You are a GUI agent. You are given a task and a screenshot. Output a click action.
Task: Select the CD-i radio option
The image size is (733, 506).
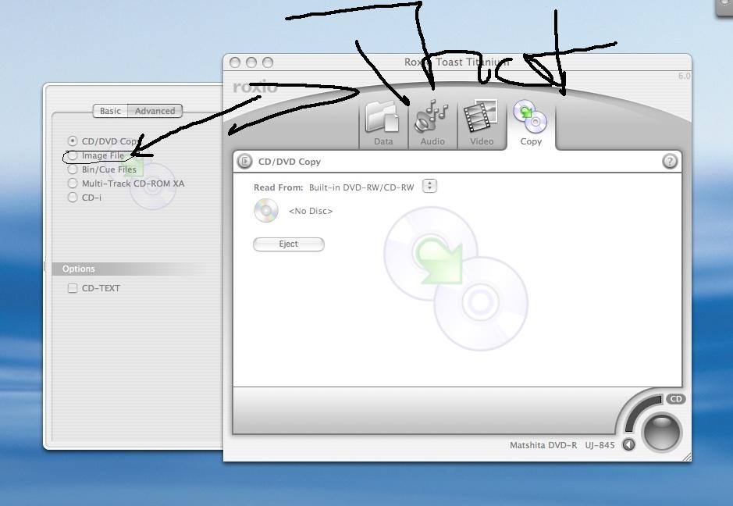tap(73, 198)
